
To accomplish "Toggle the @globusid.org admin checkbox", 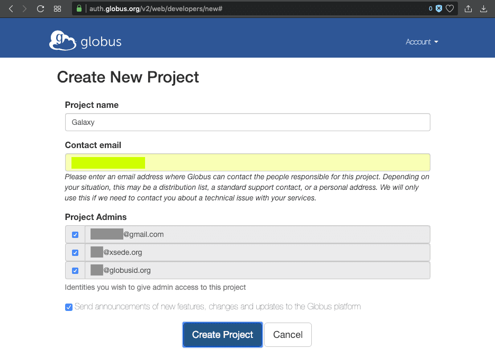I will [75, 270].
